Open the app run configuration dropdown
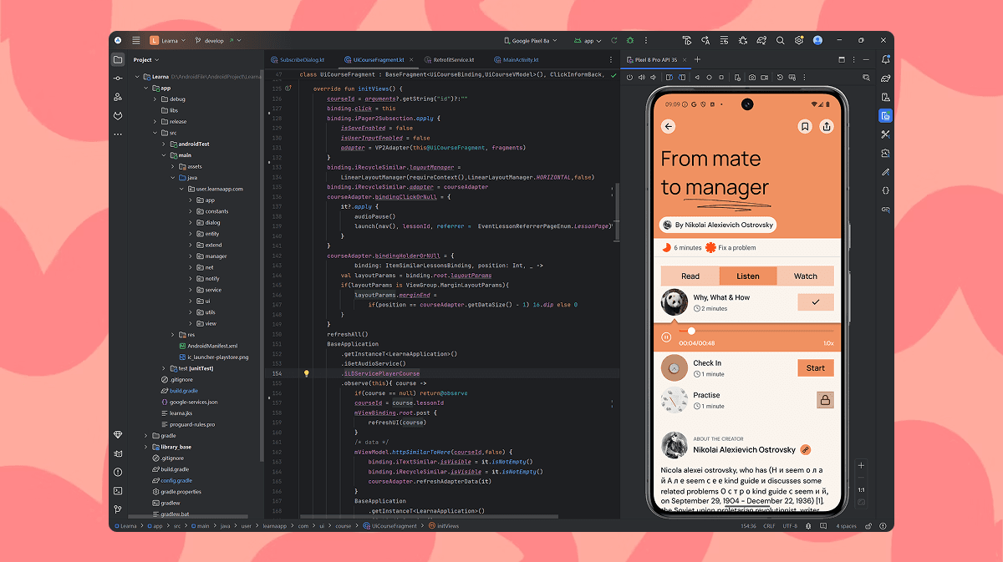The width and height of the screenshot is (1003, 562). 588,40
